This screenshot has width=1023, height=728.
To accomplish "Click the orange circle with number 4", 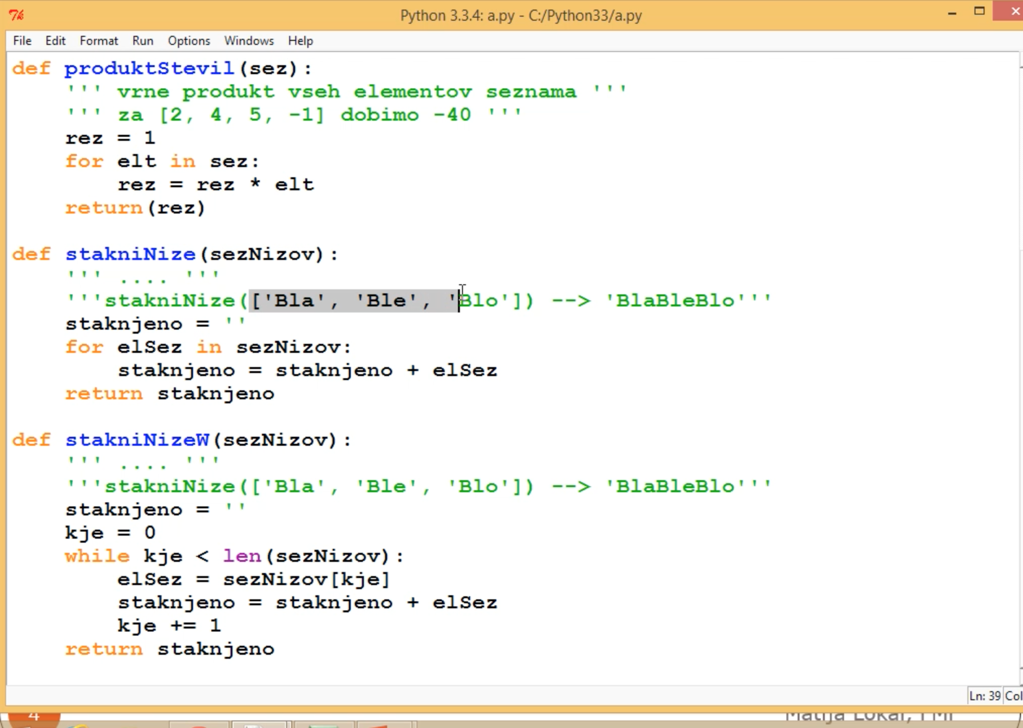I will tap(34, 717).
